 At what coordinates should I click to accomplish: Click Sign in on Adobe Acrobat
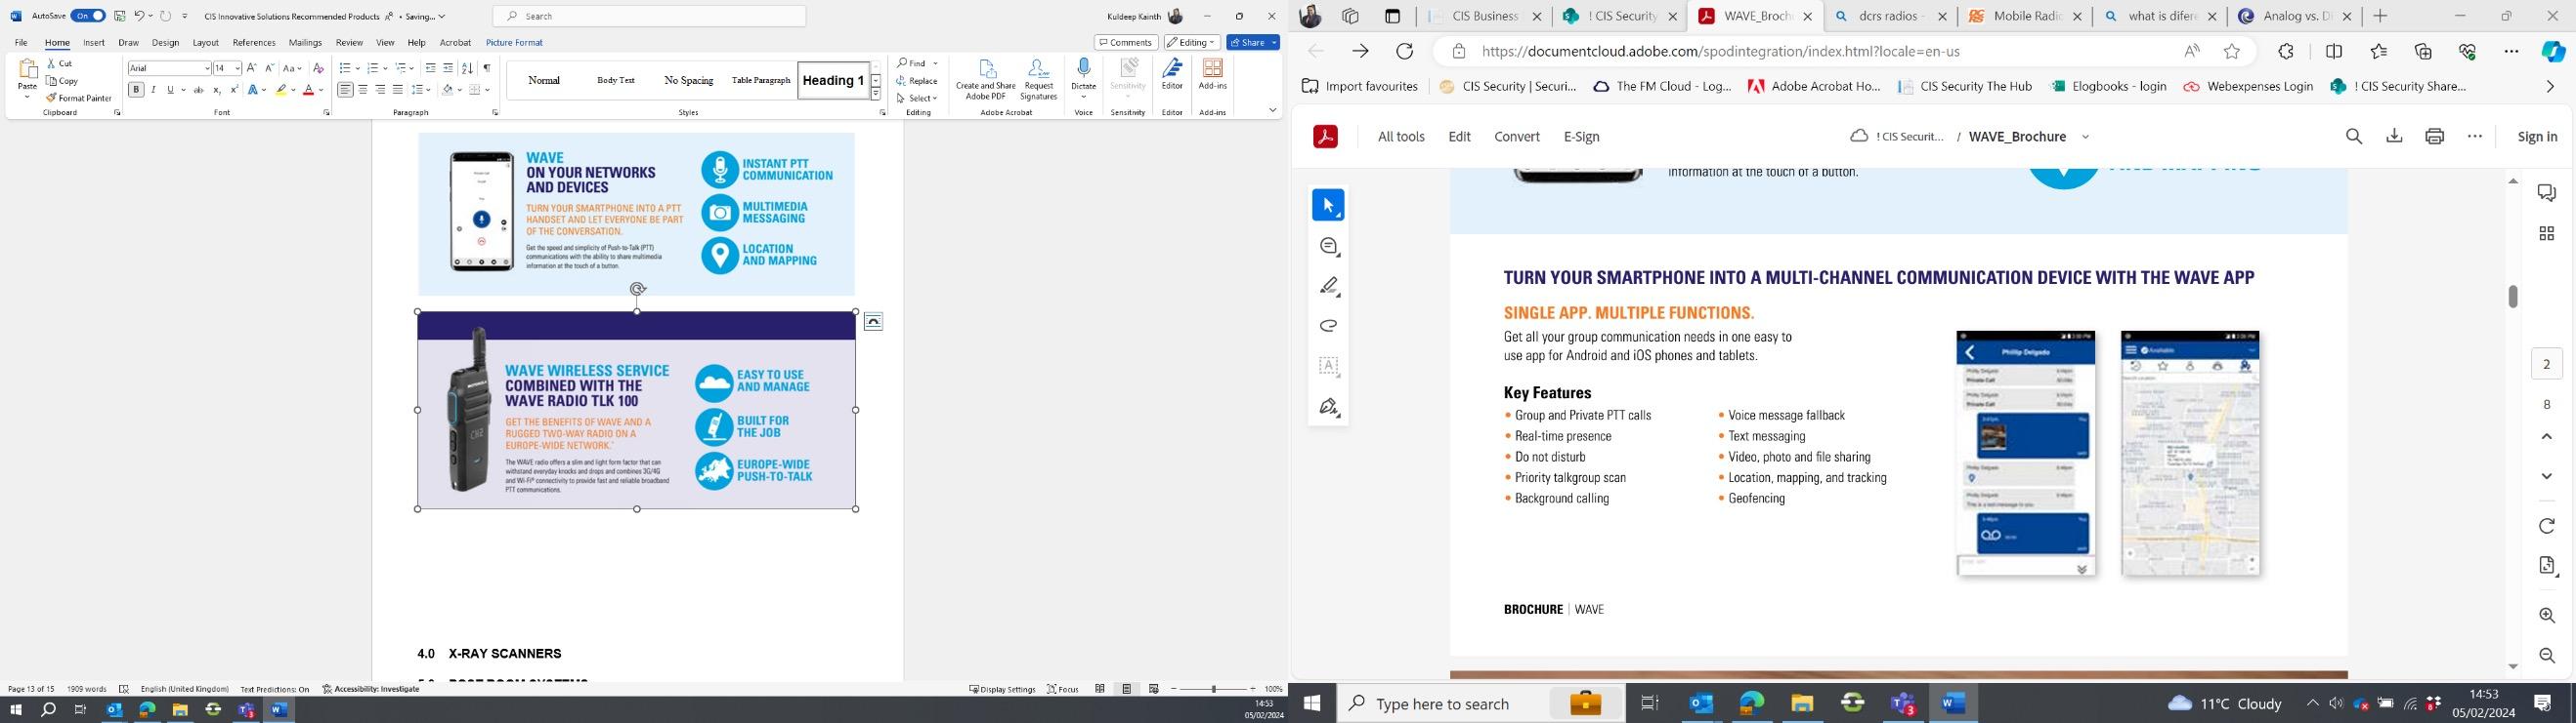2536,137
